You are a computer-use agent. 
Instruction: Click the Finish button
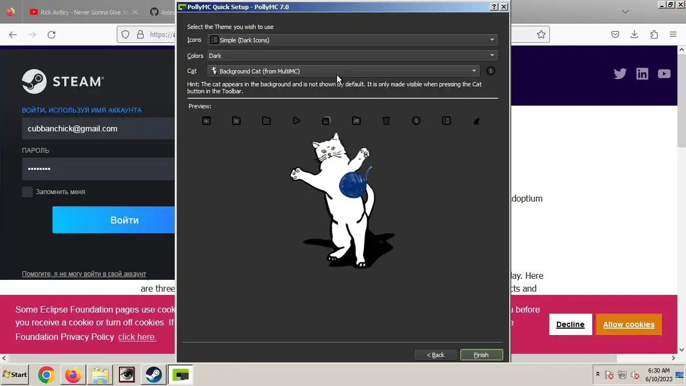click(x=481, y=355)
